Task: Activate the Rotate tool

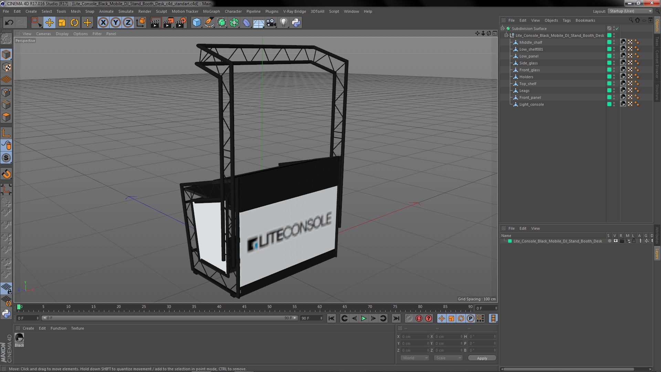Action: pos(74,23)
